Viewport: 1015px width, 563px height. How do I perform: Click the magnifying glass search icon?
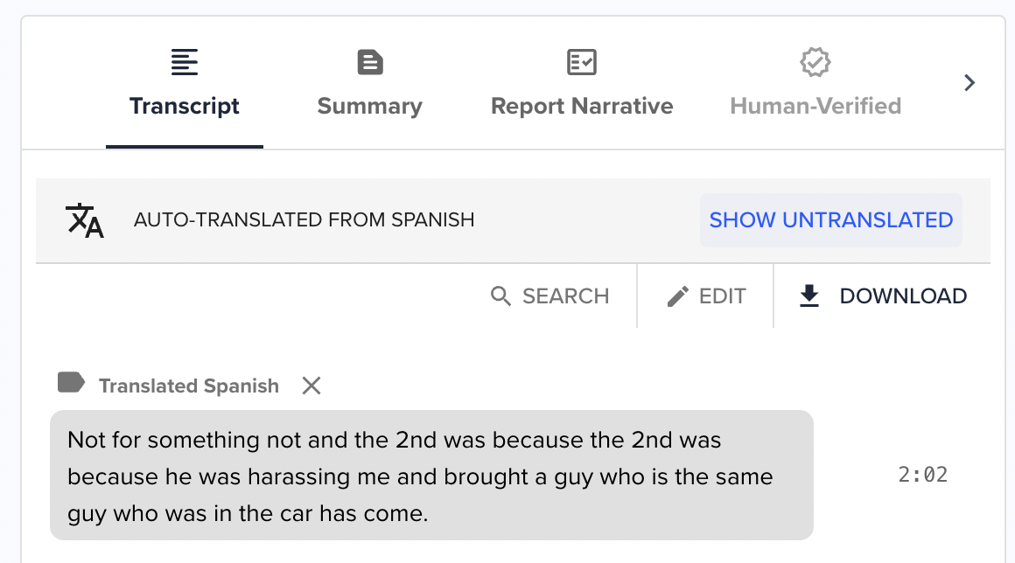[500, 296]
